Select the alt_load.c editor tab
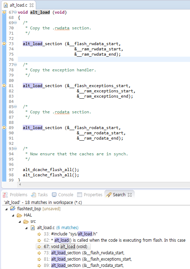The height and width of the screenshot is (269, 190). click(18, 5)
